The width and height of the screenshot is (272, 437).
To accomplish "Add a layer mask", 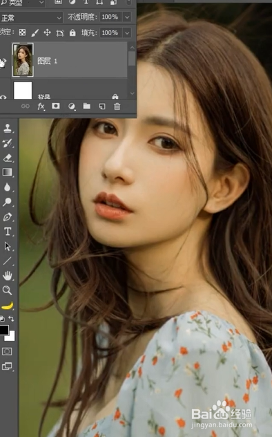I will click(x=56, y=106).
